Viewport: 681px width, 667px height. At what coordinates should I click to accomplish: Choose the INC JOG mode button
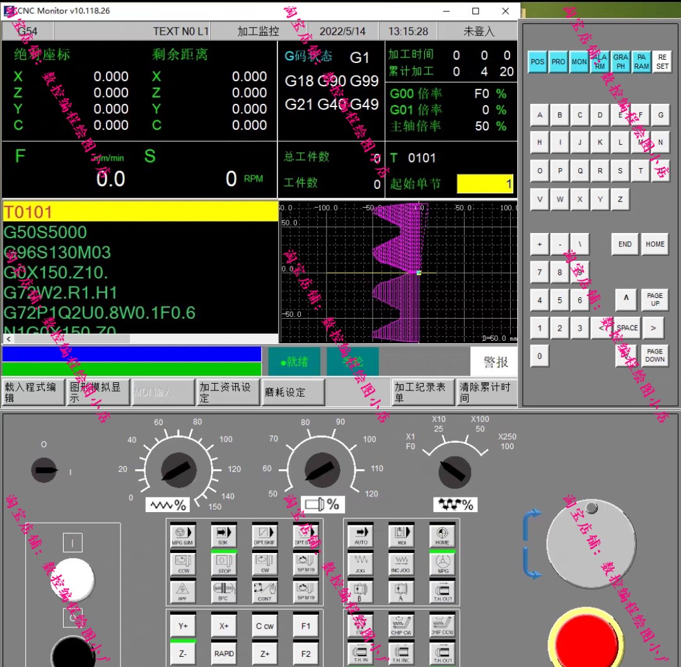click(x=402, y=564)
